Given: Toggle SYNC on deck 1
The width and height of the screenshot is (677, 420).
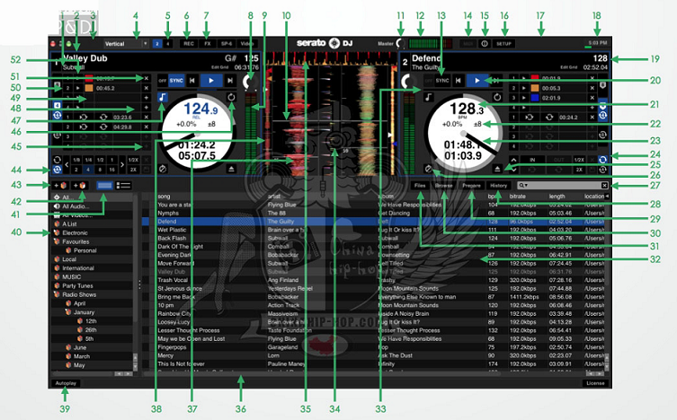Looking at the screenshot, I should (x=176, y=80).
